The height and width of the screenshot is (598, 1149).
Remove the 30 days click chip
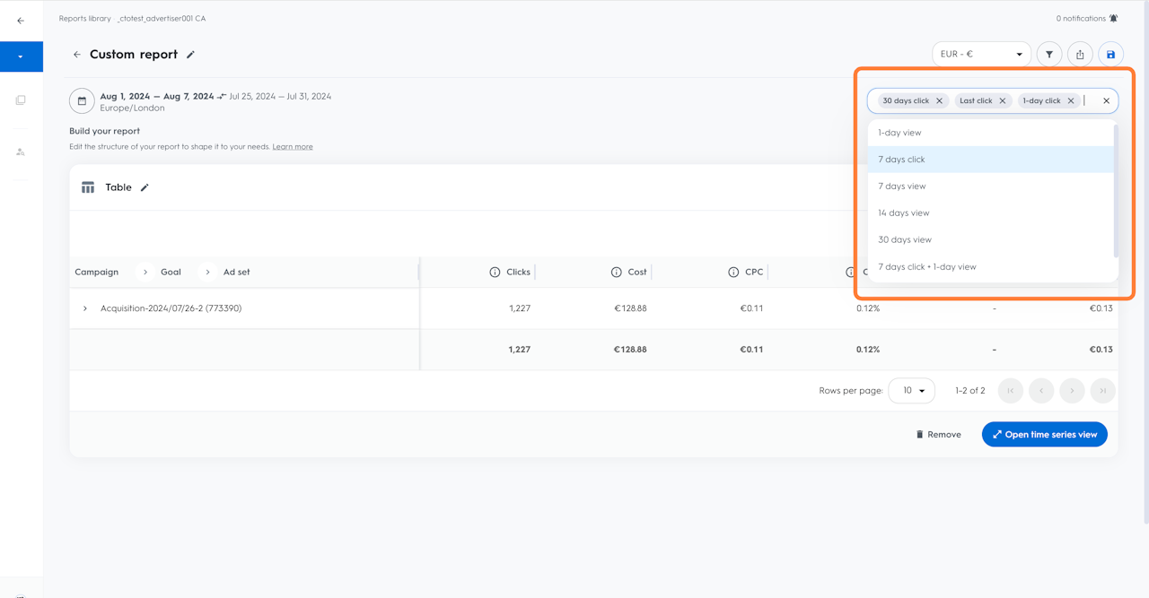[940, 101]
